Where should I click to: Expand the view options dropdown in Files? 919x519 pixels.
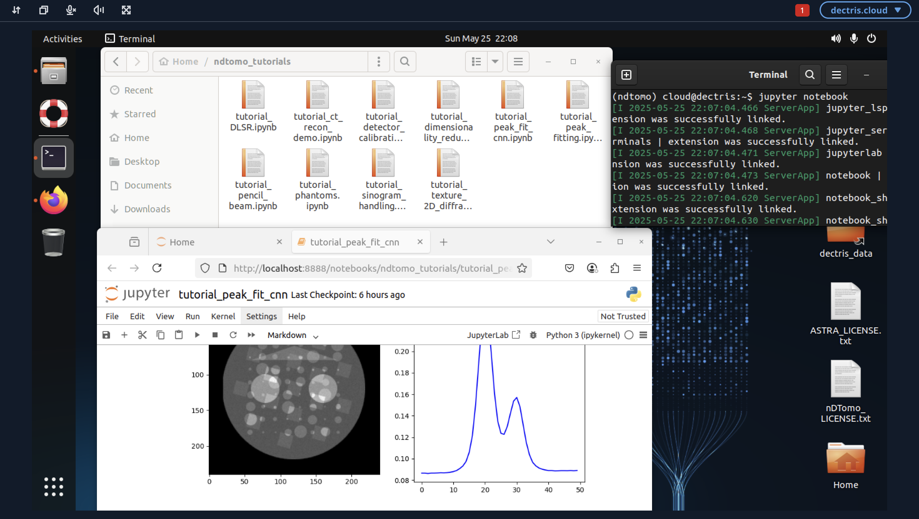point(495,61)
